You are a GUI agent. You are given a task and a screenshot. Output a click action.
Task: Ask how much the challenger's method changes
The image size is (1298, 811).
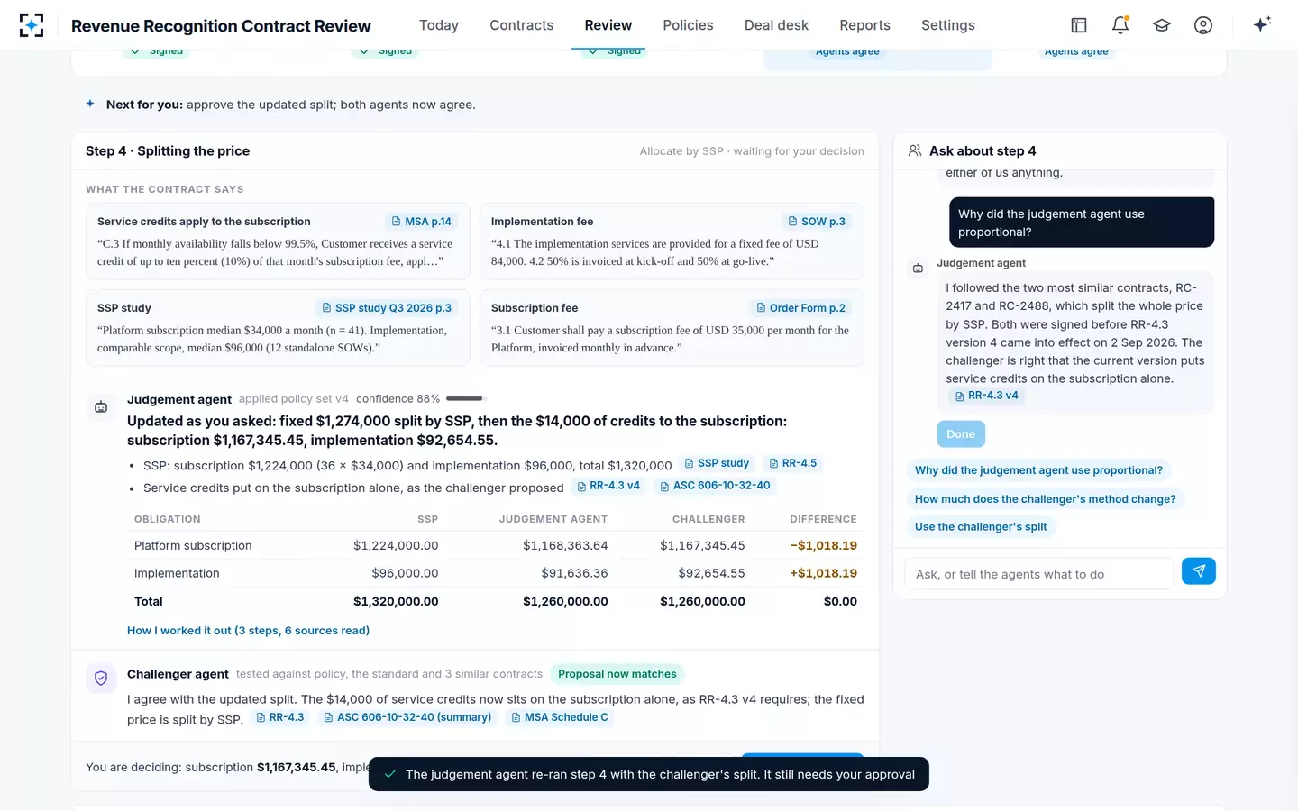pyautogui.click(x=1045, y=499)
